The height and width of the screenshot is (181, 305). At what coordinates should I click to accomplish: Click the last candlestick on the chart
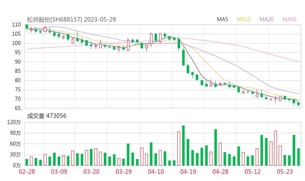tap(298, 104)
